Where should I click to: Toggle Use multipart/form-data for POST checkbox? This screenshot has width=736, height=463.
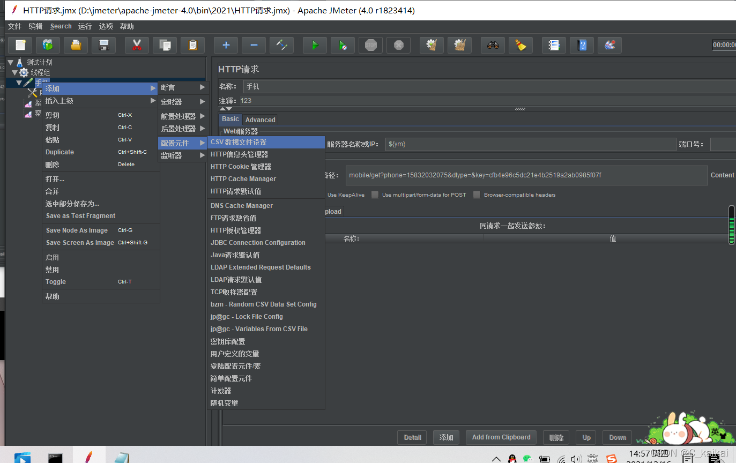click(x=375, y=195)
